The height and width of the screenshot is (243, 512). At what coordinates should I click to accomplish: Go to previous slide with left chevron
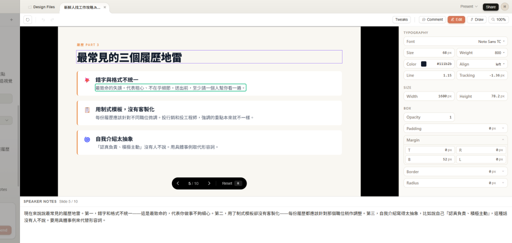[178, 183]
